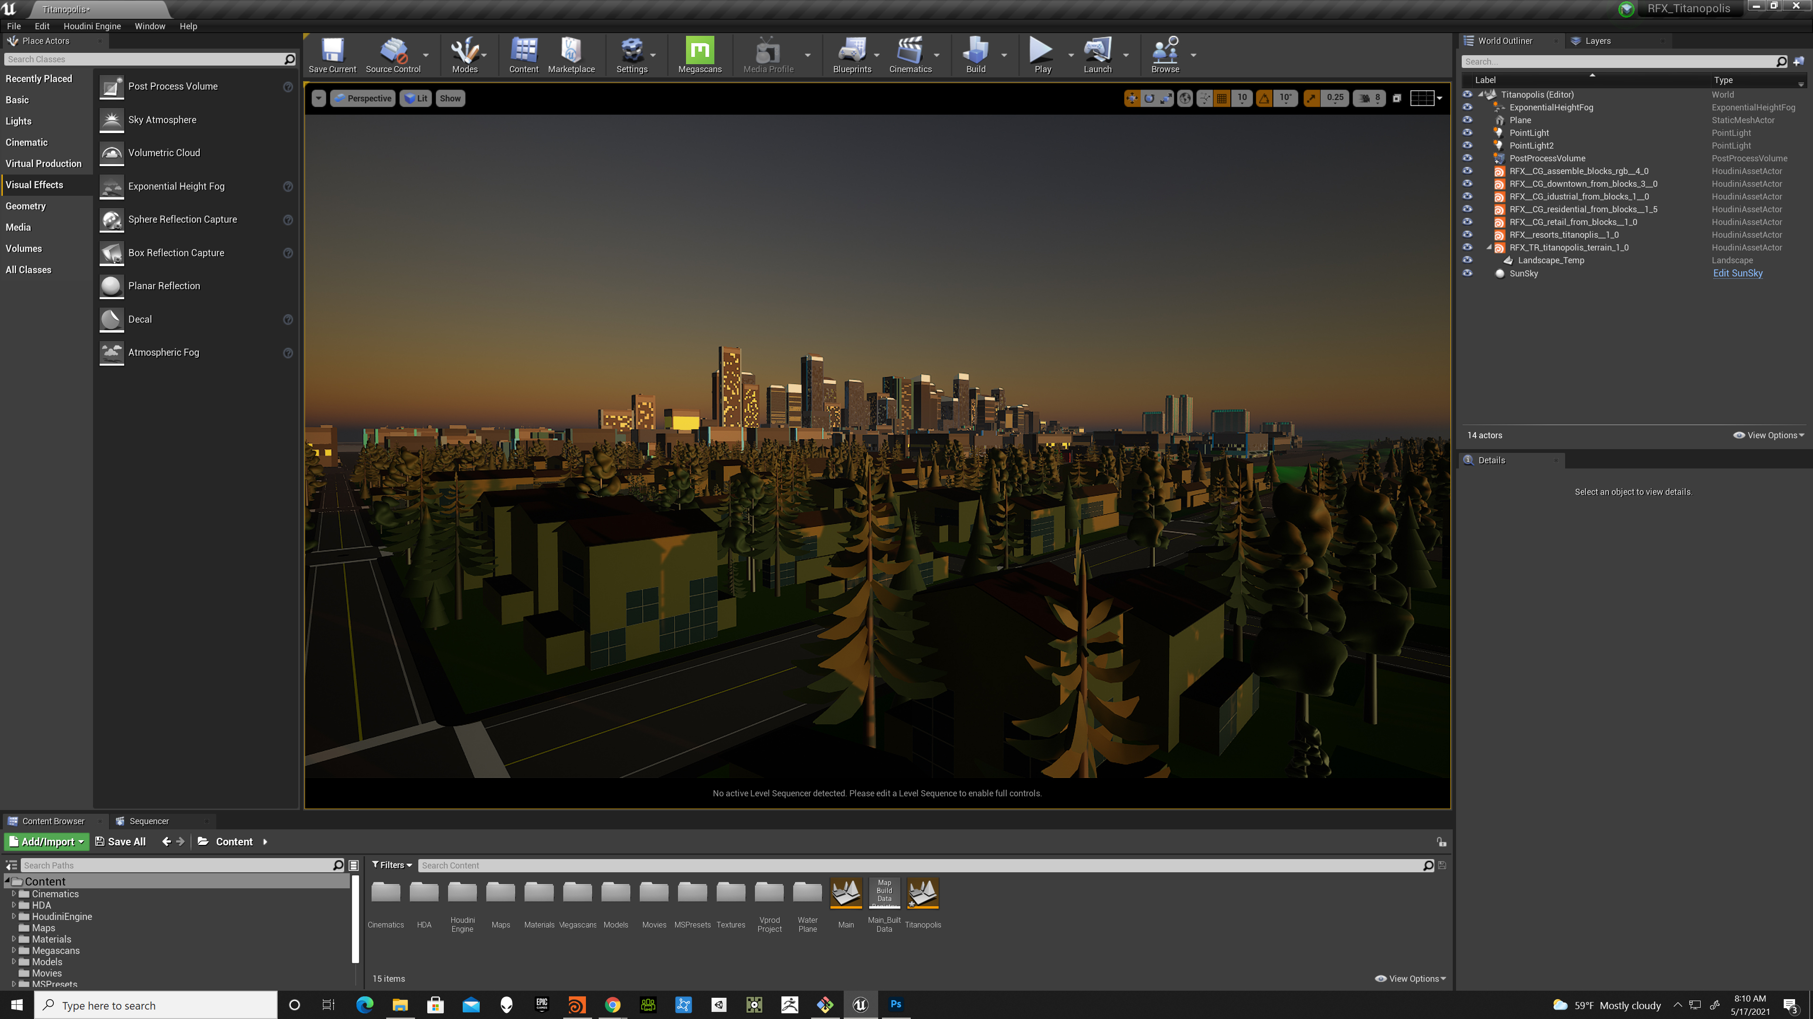Viewport: 1813px width, 1019px height.
Task: Open Build options dropdown arrow
Action: (1004, 55)
